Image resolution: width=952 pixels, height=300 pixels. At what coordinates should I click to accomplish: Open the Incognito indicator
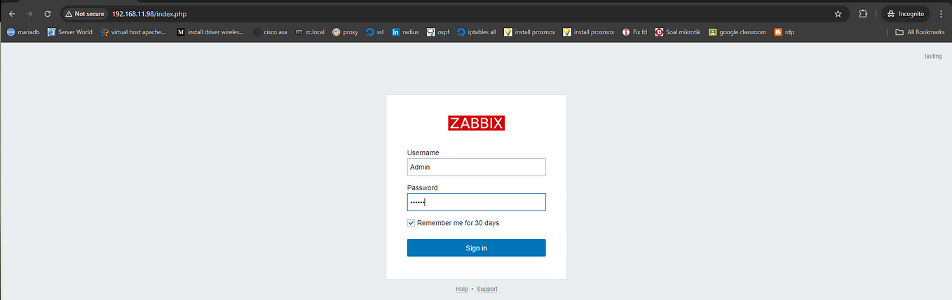pos(905,13)
